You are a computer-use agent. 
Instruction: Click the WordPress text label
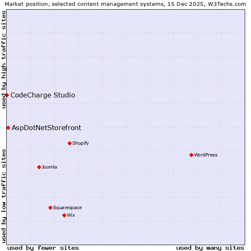tap(205, 155)
